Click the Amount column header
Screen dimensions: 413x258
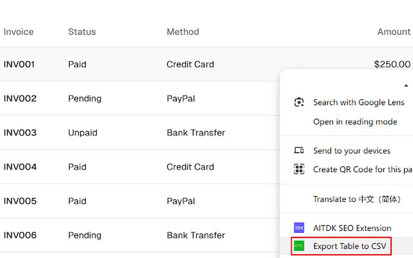coord(394,32)
